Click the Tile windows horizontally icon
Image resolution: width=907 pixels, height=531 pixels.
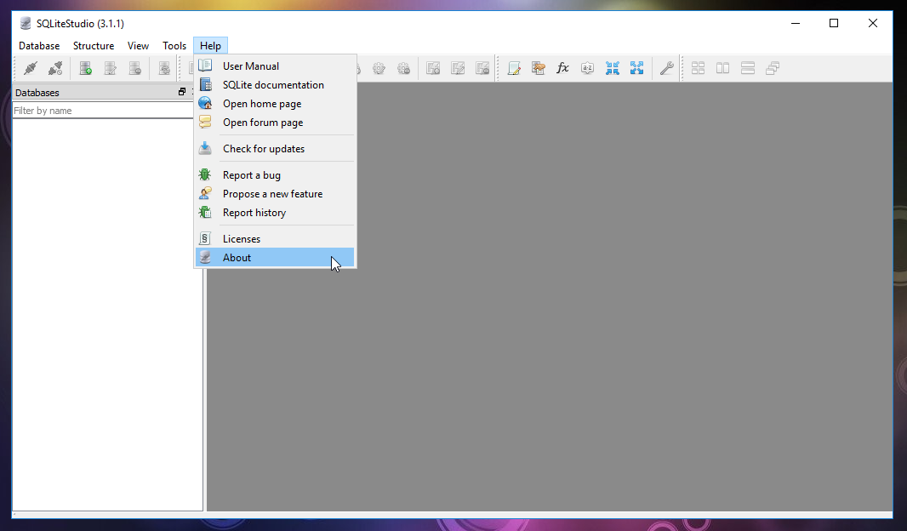coord(748,68)
